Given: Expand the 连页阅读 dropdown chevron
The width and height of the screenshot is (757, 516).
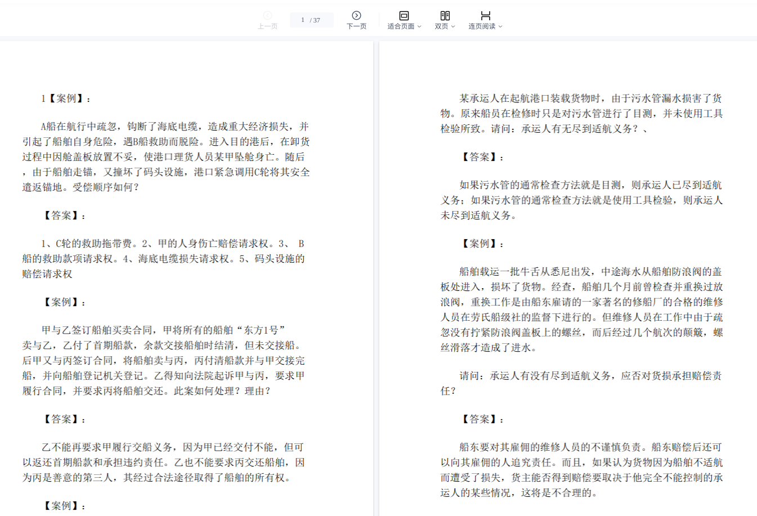Looking at the screenshot, I should 500,26.
